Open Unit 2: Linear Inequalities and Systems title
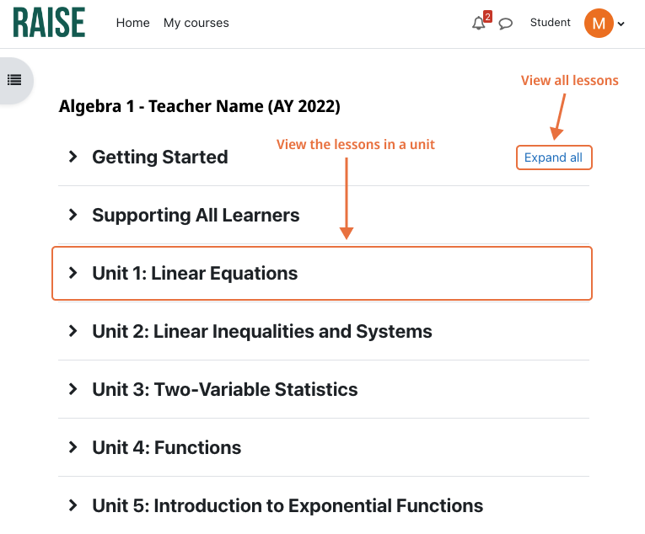 tap(262, 331)
